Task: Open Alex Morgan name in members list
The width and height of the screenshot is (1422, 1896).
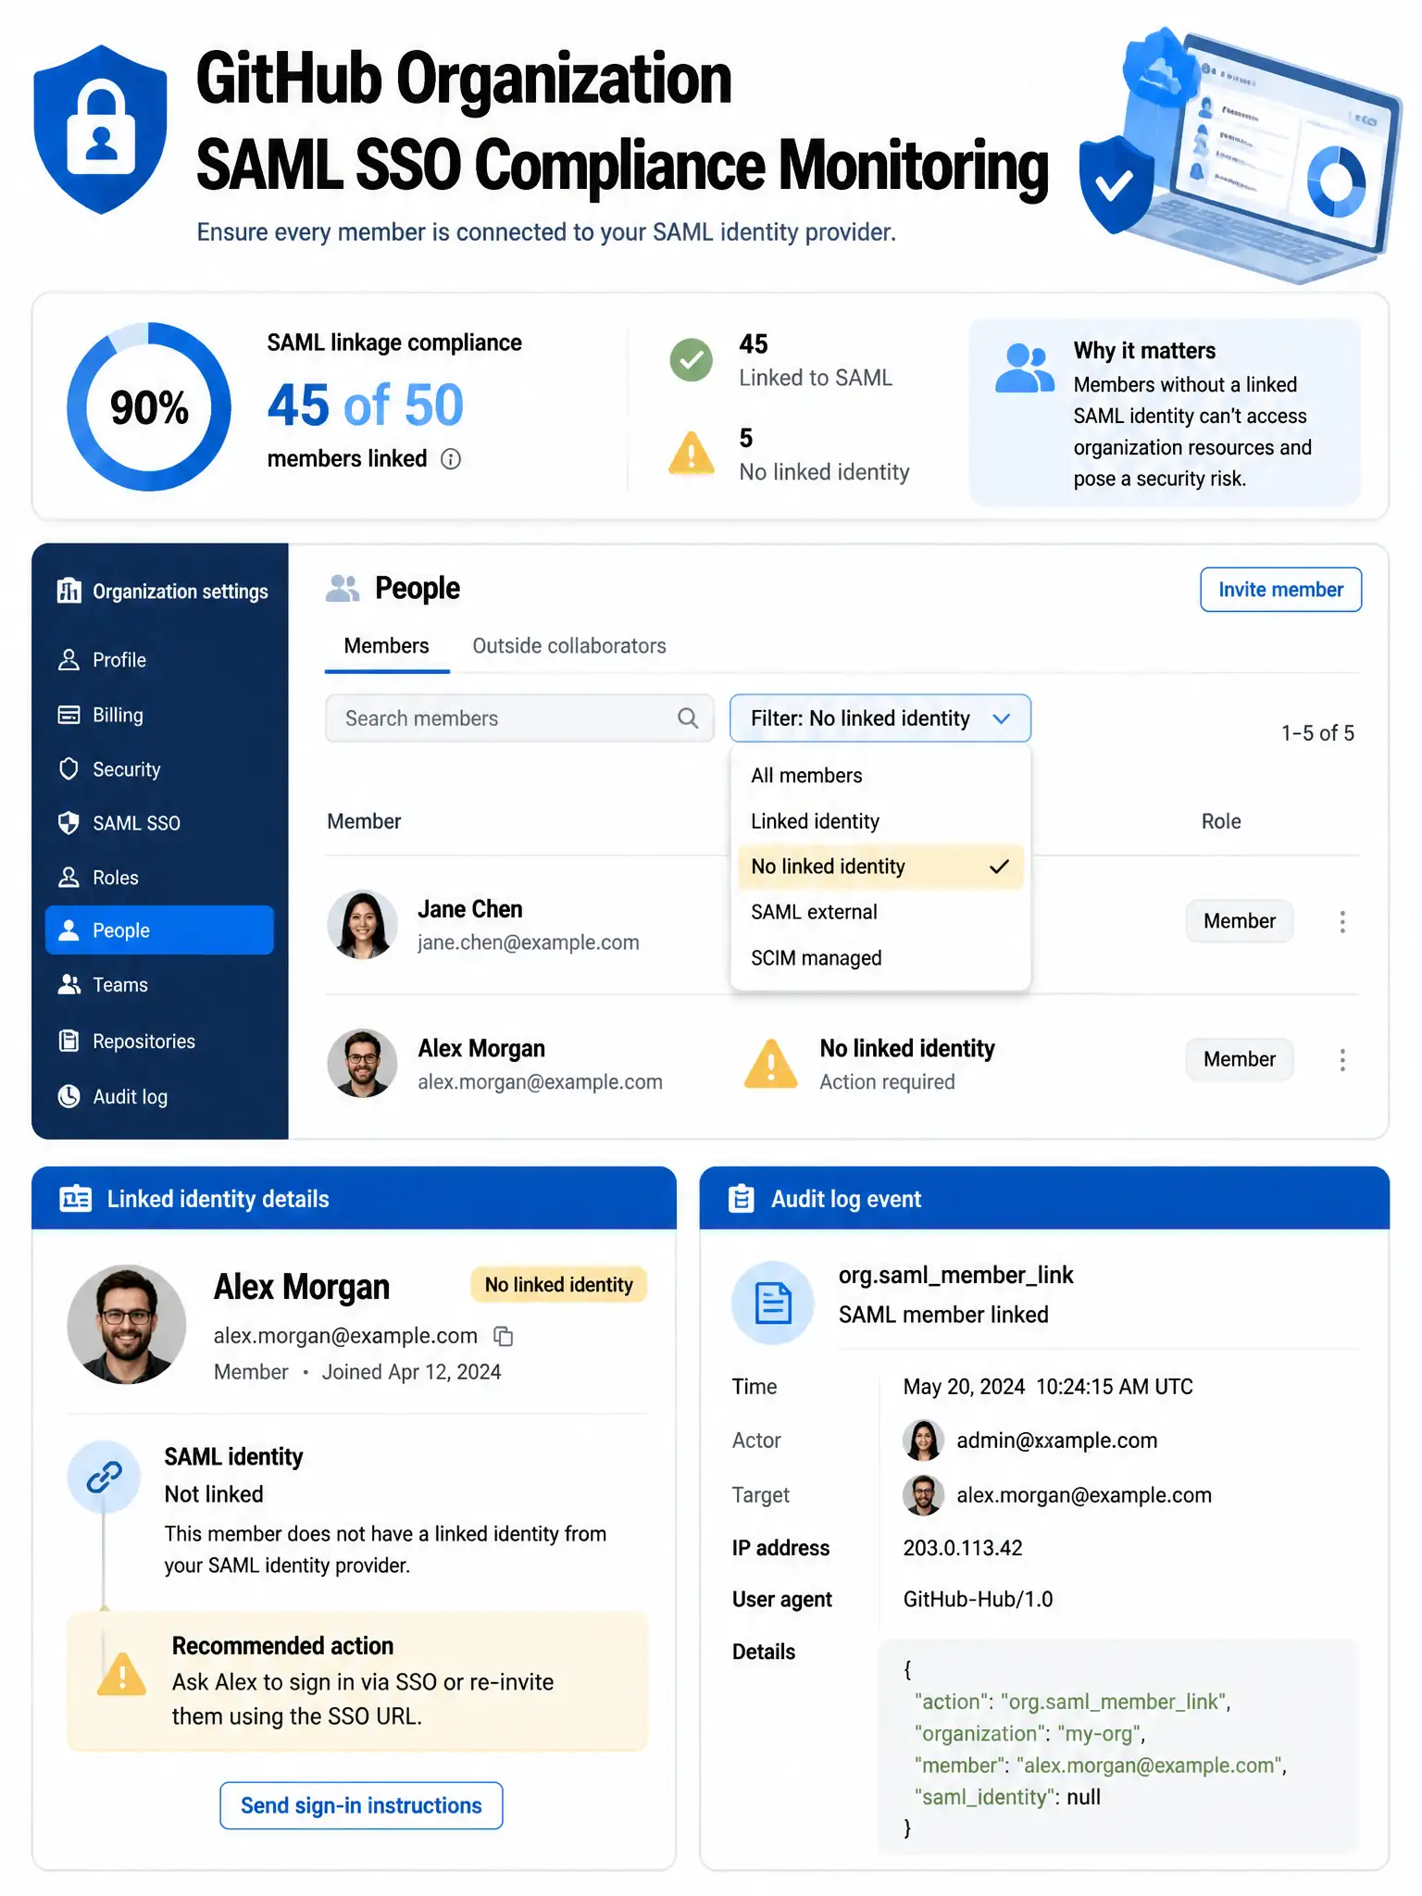Action: [481, 1049]
